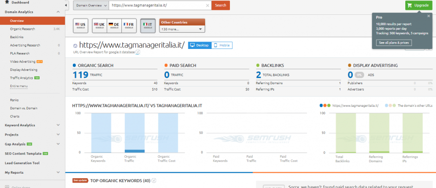
Task: Select the US Google database flag
Action: (80, 26)
